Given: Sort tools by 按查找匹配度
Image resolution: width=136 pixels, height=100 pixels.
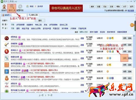Looking at the screenshot, I should [x=122, y=32].
